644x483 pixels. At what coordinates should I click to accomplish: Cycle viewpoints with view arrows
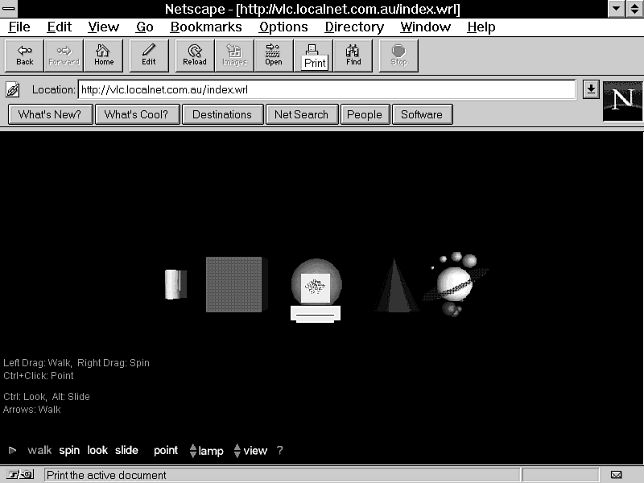pyautogui.click(x=237, y=451)
